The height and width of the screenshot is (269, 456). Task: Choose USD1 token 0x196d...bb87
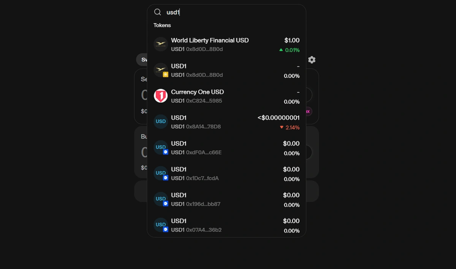coord(227,199)
